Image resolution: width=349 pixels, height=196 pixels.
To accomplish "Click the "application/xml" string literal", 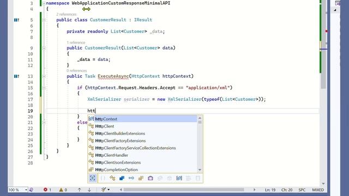I will [208, 88].
